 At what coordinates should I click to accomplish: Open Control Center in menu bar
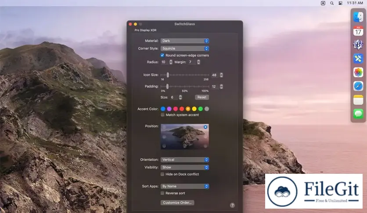click(340, 3)
